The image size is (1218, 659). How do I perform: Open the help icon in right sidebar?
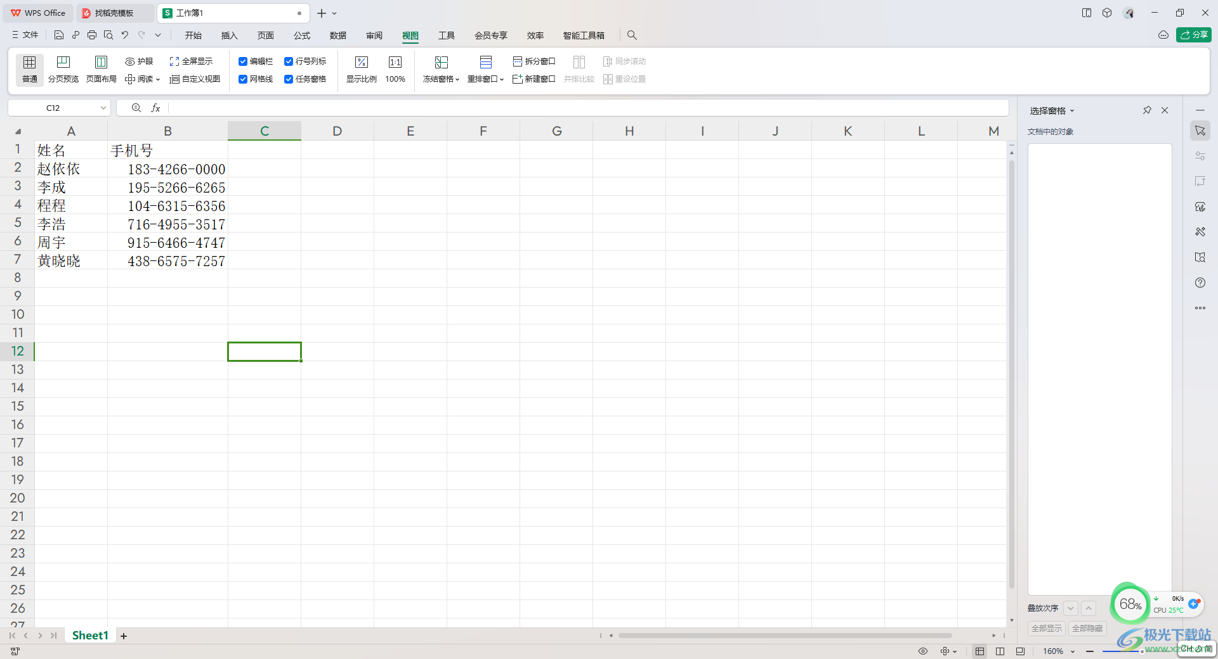[1200, 283]
